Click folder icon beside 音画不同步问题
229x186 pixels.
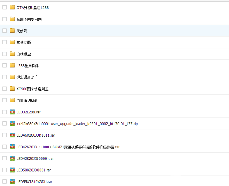tap(12, 19)
